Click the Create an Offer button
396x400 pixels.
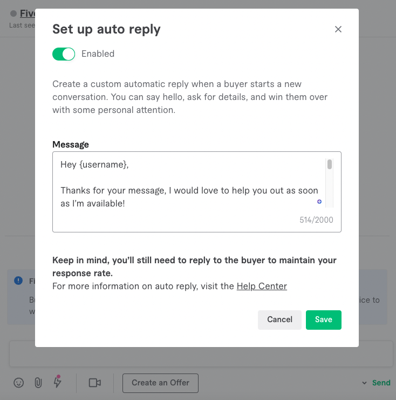pyautogui.click(x=160, y=383)
